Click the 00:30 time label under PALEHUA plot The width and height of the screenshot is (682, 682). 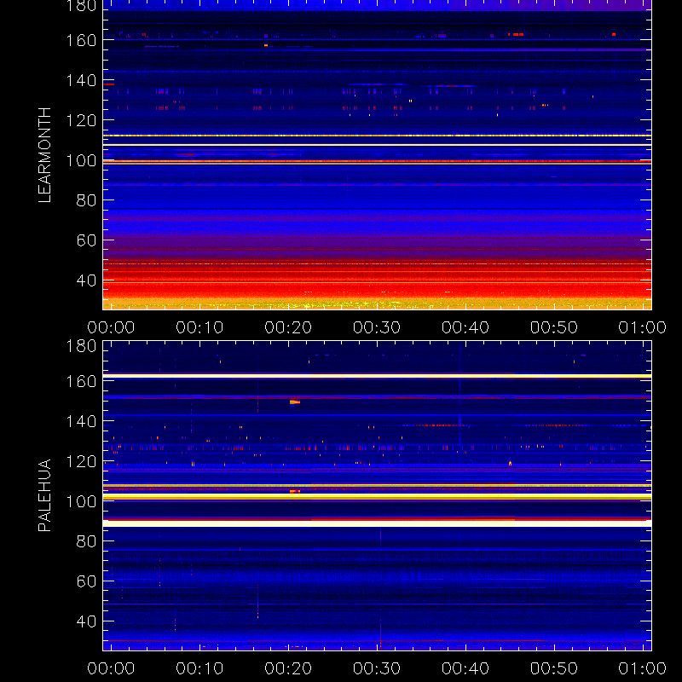pos(377,668)
